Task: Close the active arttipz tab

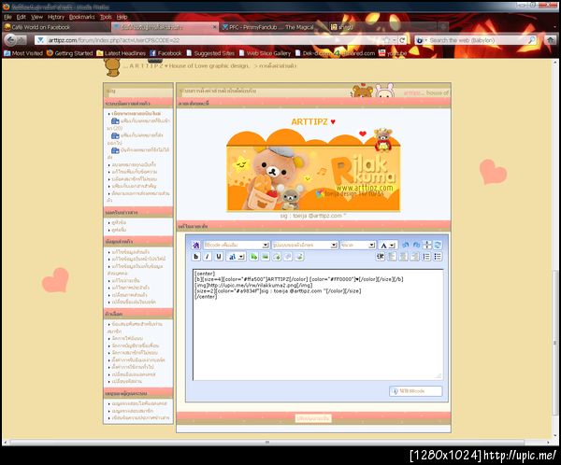Action: [215, 27]
